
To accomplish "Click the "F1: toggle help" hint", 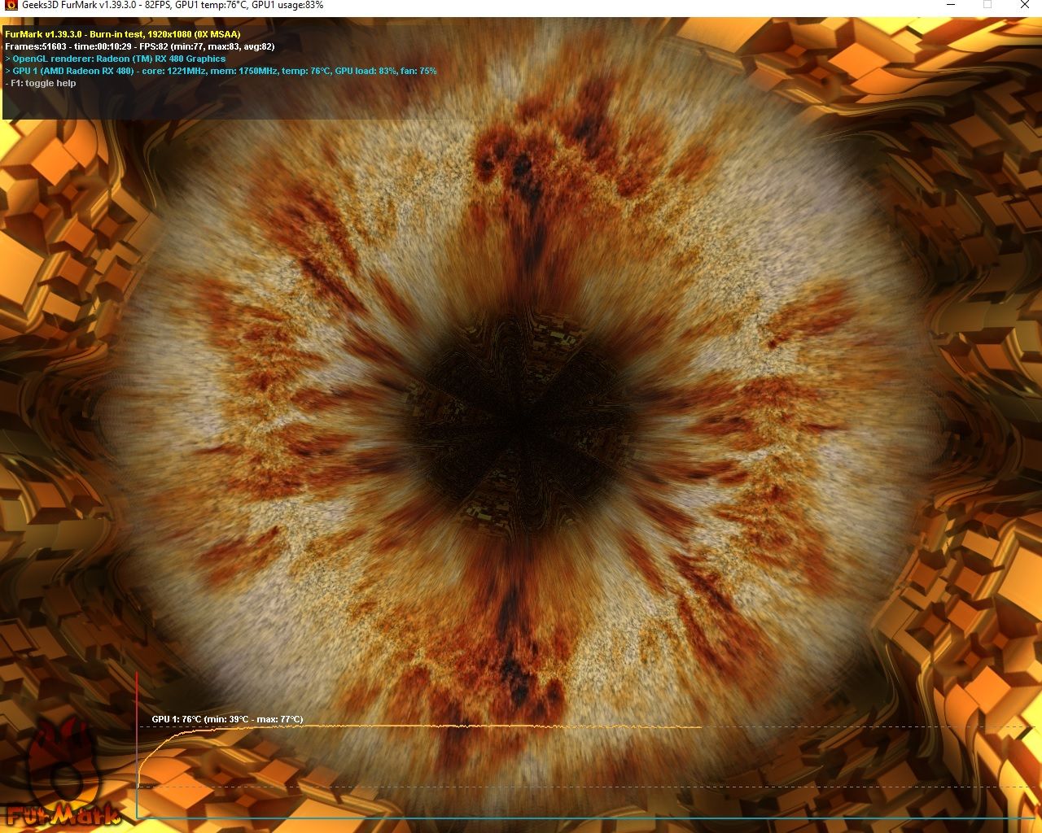I will pos(41,83).
